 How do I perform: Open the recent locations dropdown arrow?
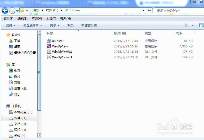17,11
